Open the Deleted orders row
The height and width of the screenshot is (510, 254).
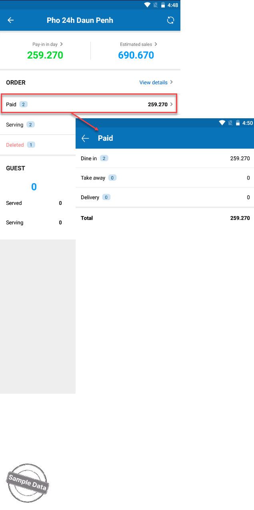(x=38, y=145)
